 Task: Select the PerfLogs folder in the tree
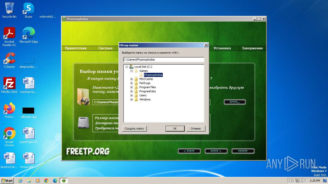pyautogui.click(x=145, y=83)
